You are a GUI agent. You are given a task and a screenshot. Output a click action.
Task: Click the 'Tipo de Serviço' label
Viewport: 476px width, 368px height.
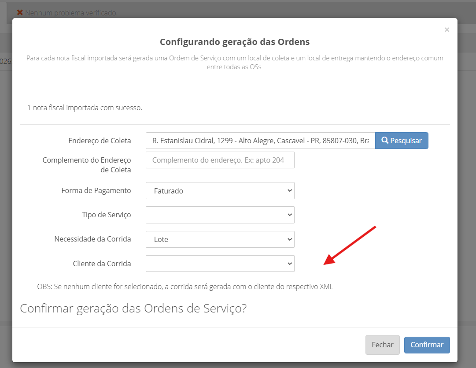coord(107,215)
